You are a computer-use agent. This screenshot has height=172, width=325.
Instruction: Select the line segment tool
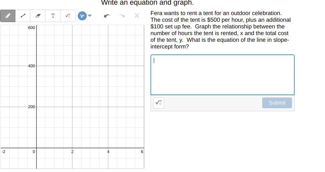coord(23,16)
